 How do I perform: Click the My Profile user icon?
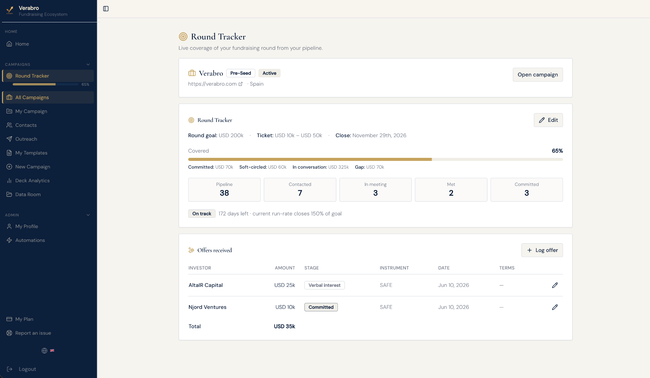[9, 227]
